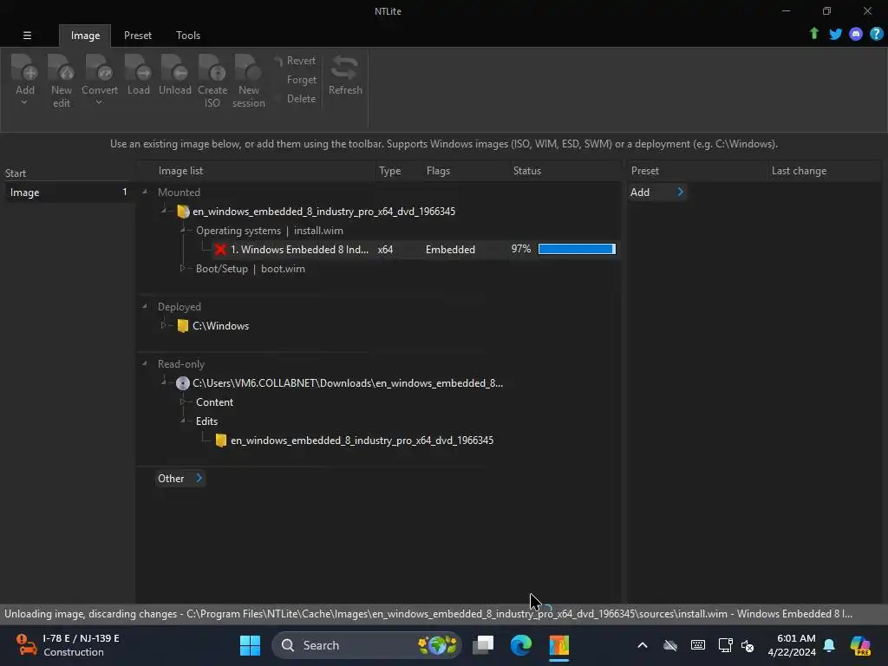Click the Flags column header

pyautogui.click(x=438, y=171)
